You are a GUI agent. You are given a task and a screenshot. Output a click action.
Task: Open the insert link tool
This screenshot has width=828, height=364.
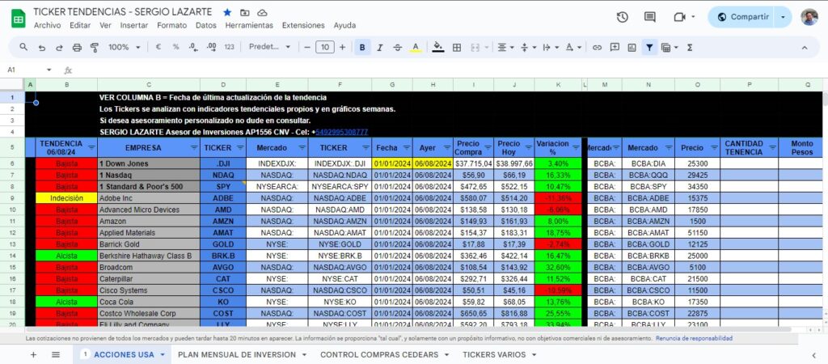[x=597, y=48]
